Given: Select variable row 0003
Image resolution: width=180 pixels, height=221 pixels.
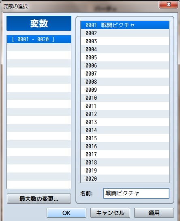Looking at the screenshot, I should pyautogui.click(x=125, y=41).
